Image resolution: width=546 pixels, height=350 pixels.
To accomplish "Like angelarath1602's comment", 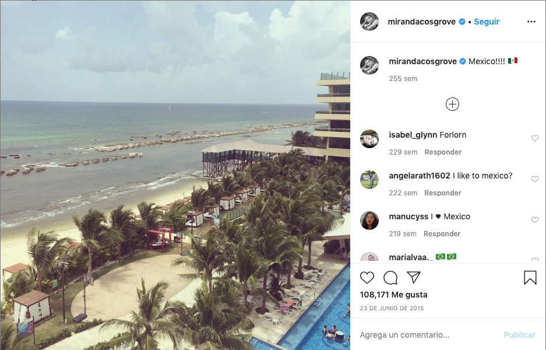I will pyautogui.click(x=535, y=179).
